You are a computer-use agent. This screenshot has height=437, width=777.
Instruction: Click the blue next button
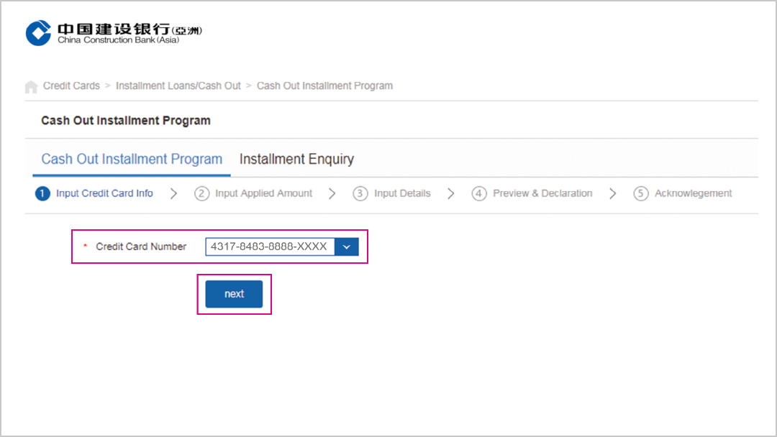(x=234, y=294)
